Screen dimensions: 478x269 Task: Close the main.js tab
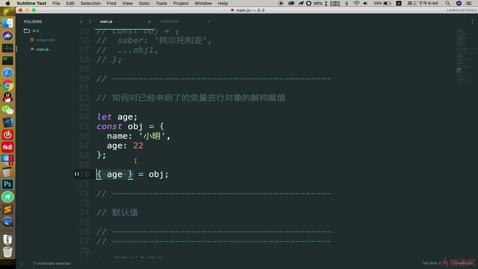coord(149,21)
